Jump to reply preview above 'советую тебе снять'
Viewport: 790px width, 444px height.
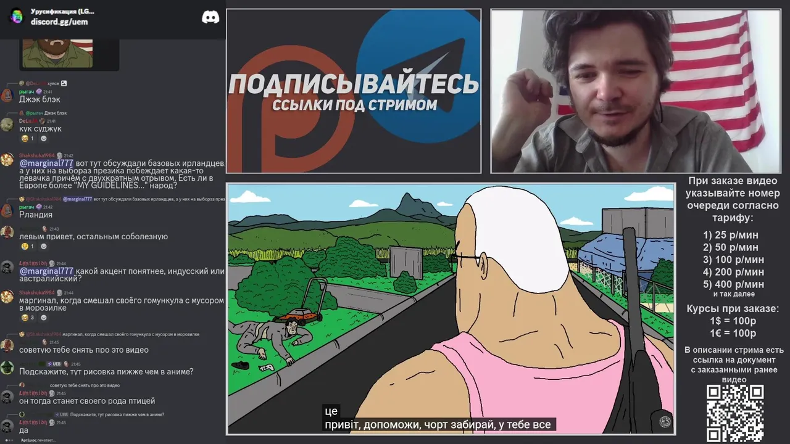[x=109, y=334]
